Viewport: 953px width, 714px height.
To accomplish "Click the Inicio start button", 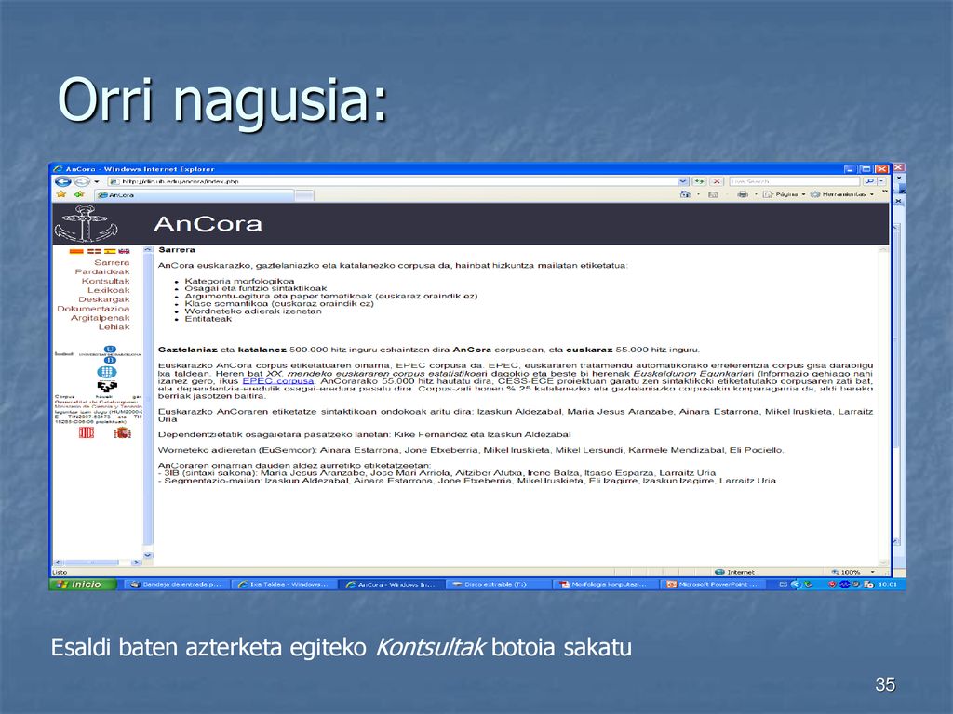I will 83,584.
